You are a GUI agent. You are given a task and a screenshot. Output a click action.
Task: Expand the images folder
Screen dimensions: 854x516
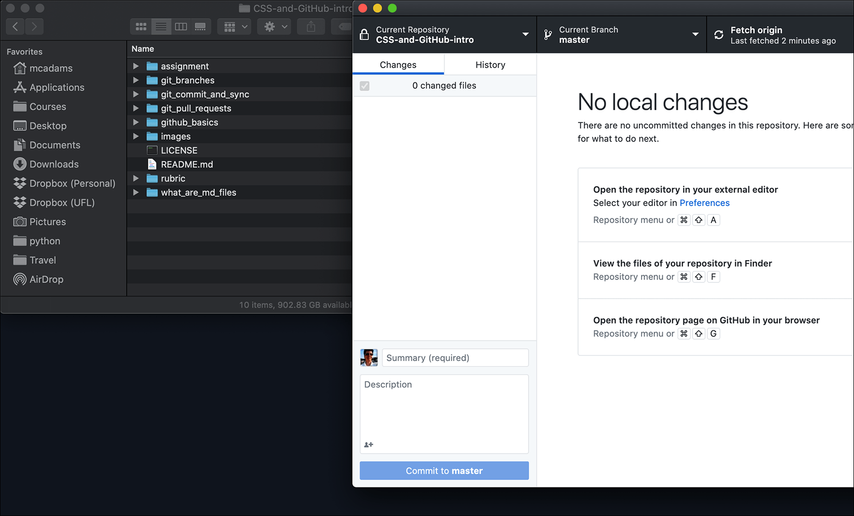coord(136,136)
